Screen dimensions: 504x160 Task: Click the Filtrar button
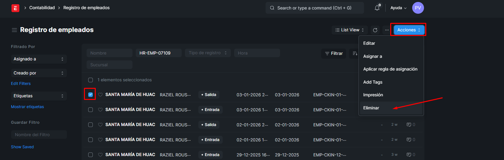tap(333, 54)
